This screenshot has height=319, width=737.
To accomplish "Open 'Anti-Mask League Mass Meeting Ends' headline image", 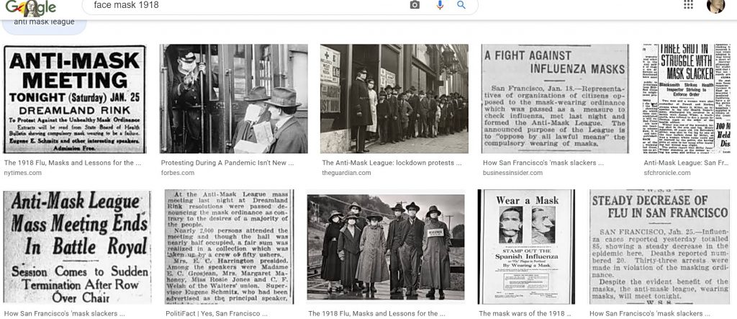I will point(78,247).
